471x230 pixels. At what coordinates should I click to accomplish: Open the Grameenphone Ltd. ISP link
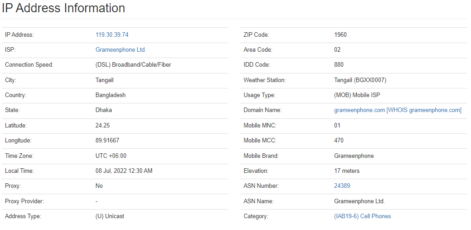click(121, 50)
